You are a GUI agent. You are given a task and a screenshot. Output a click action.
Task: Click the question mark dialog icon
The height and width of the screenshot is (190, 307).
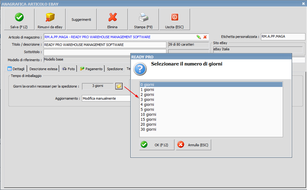coord(140,69)
